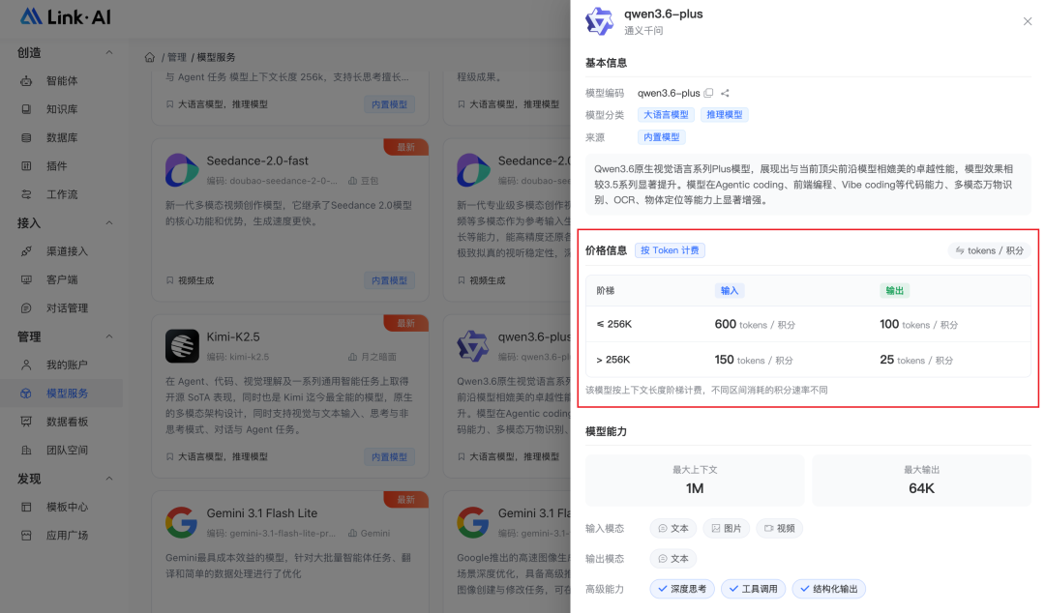1045x613 pixels.
Task: Click the 深度思考 capability chip
Action: (682, 589)
